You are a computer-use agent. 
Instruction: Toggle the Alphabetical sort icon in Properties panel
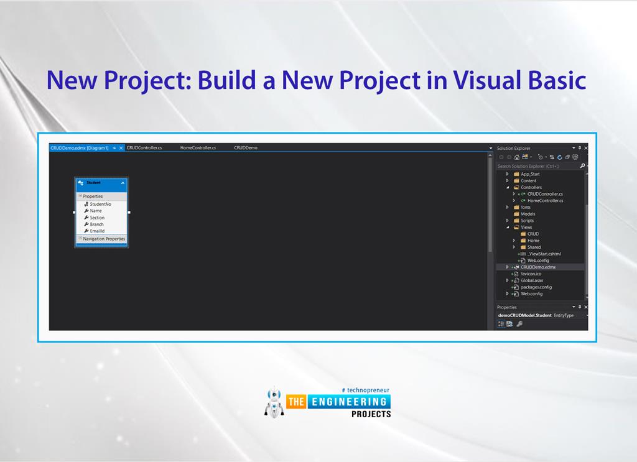[x=509, y=323]
